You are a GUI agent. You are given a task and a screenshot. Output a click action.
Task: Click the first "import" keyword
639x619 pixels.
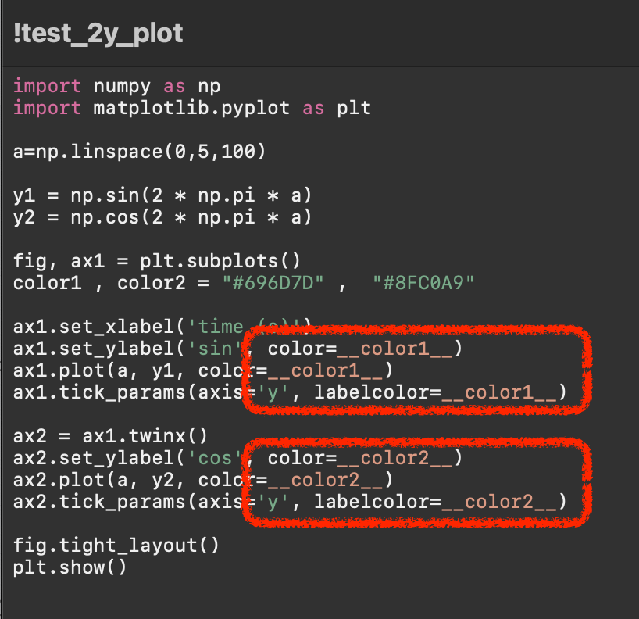click(x=47, y=87)
